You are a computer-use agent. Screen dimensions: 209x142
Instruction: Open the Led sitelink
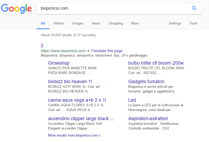point(132,100)
